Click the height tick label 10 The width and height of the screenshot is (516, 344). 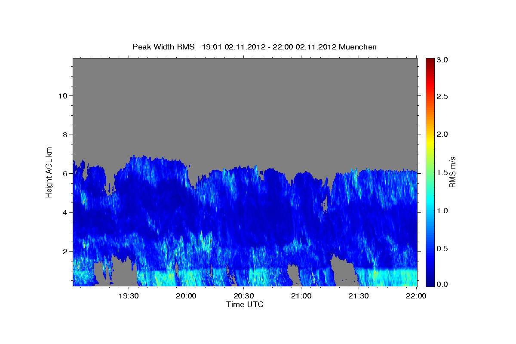tap(62, 96)
